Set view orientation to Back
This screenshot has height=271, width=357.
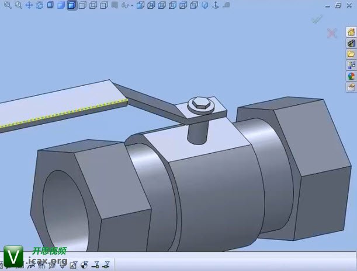(151, 5)
